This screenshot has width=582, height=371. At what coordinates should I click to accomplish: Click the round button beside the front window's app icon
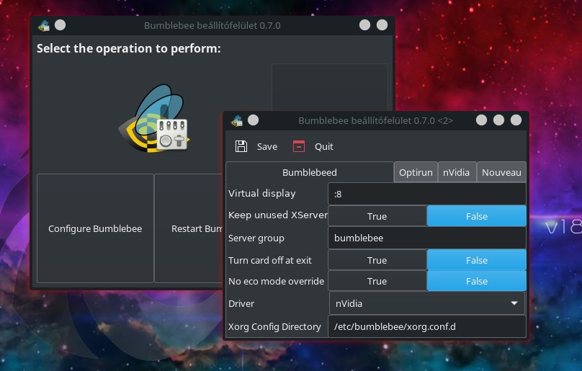point(253,120)
